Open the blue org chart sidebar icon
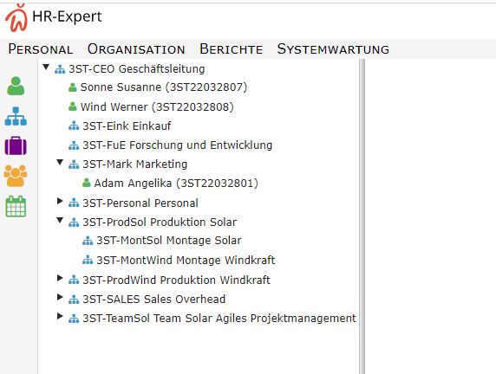 (16, 116)
